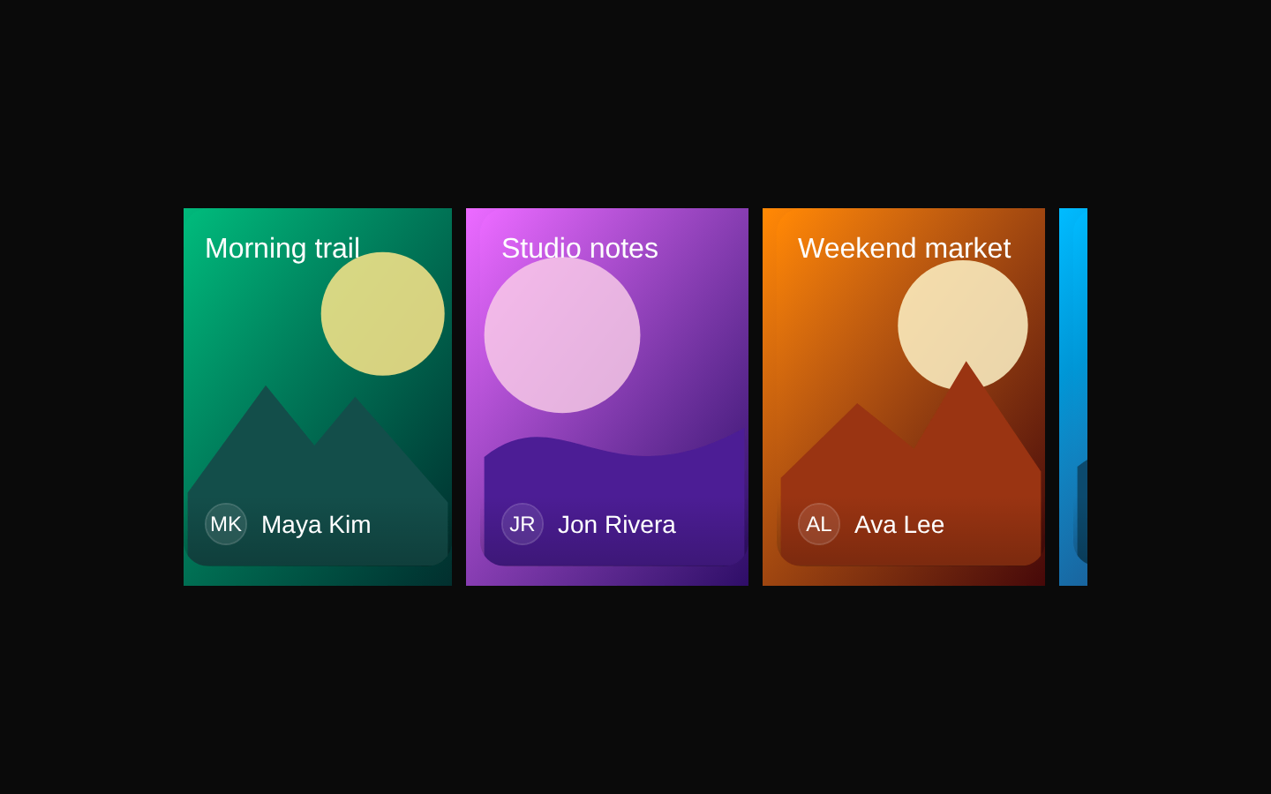The width and height of the screenshot is (1271, 794).
Task: Open author Ava Lee's name
Action: pyautogui.click(x=899, y=525)
